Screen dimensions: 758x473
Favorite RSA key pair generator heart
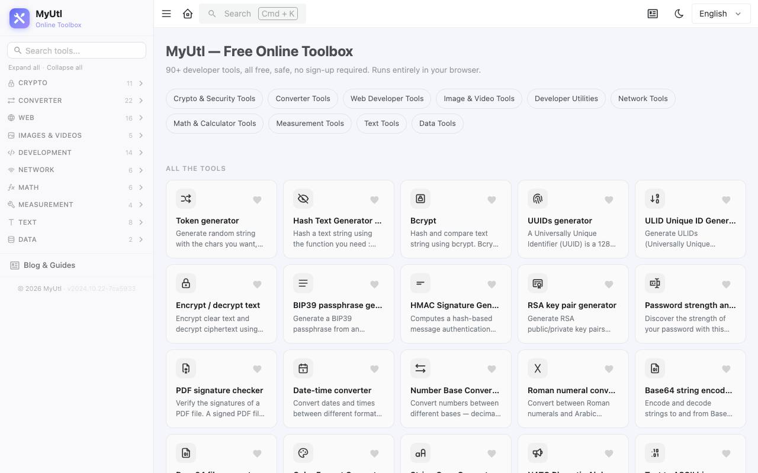[x=609, y=284]
